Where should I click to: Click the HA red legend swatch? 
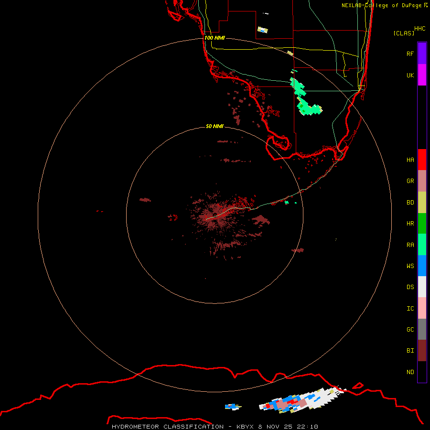click(x=422, y=160)
